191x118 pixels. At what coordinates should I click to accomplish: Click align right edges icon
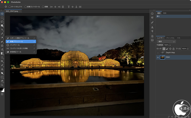point(59,7)
